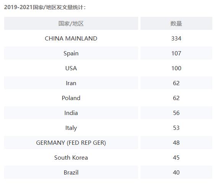
Task: Click the South Korea cell
Action: (x=71, y=157)
